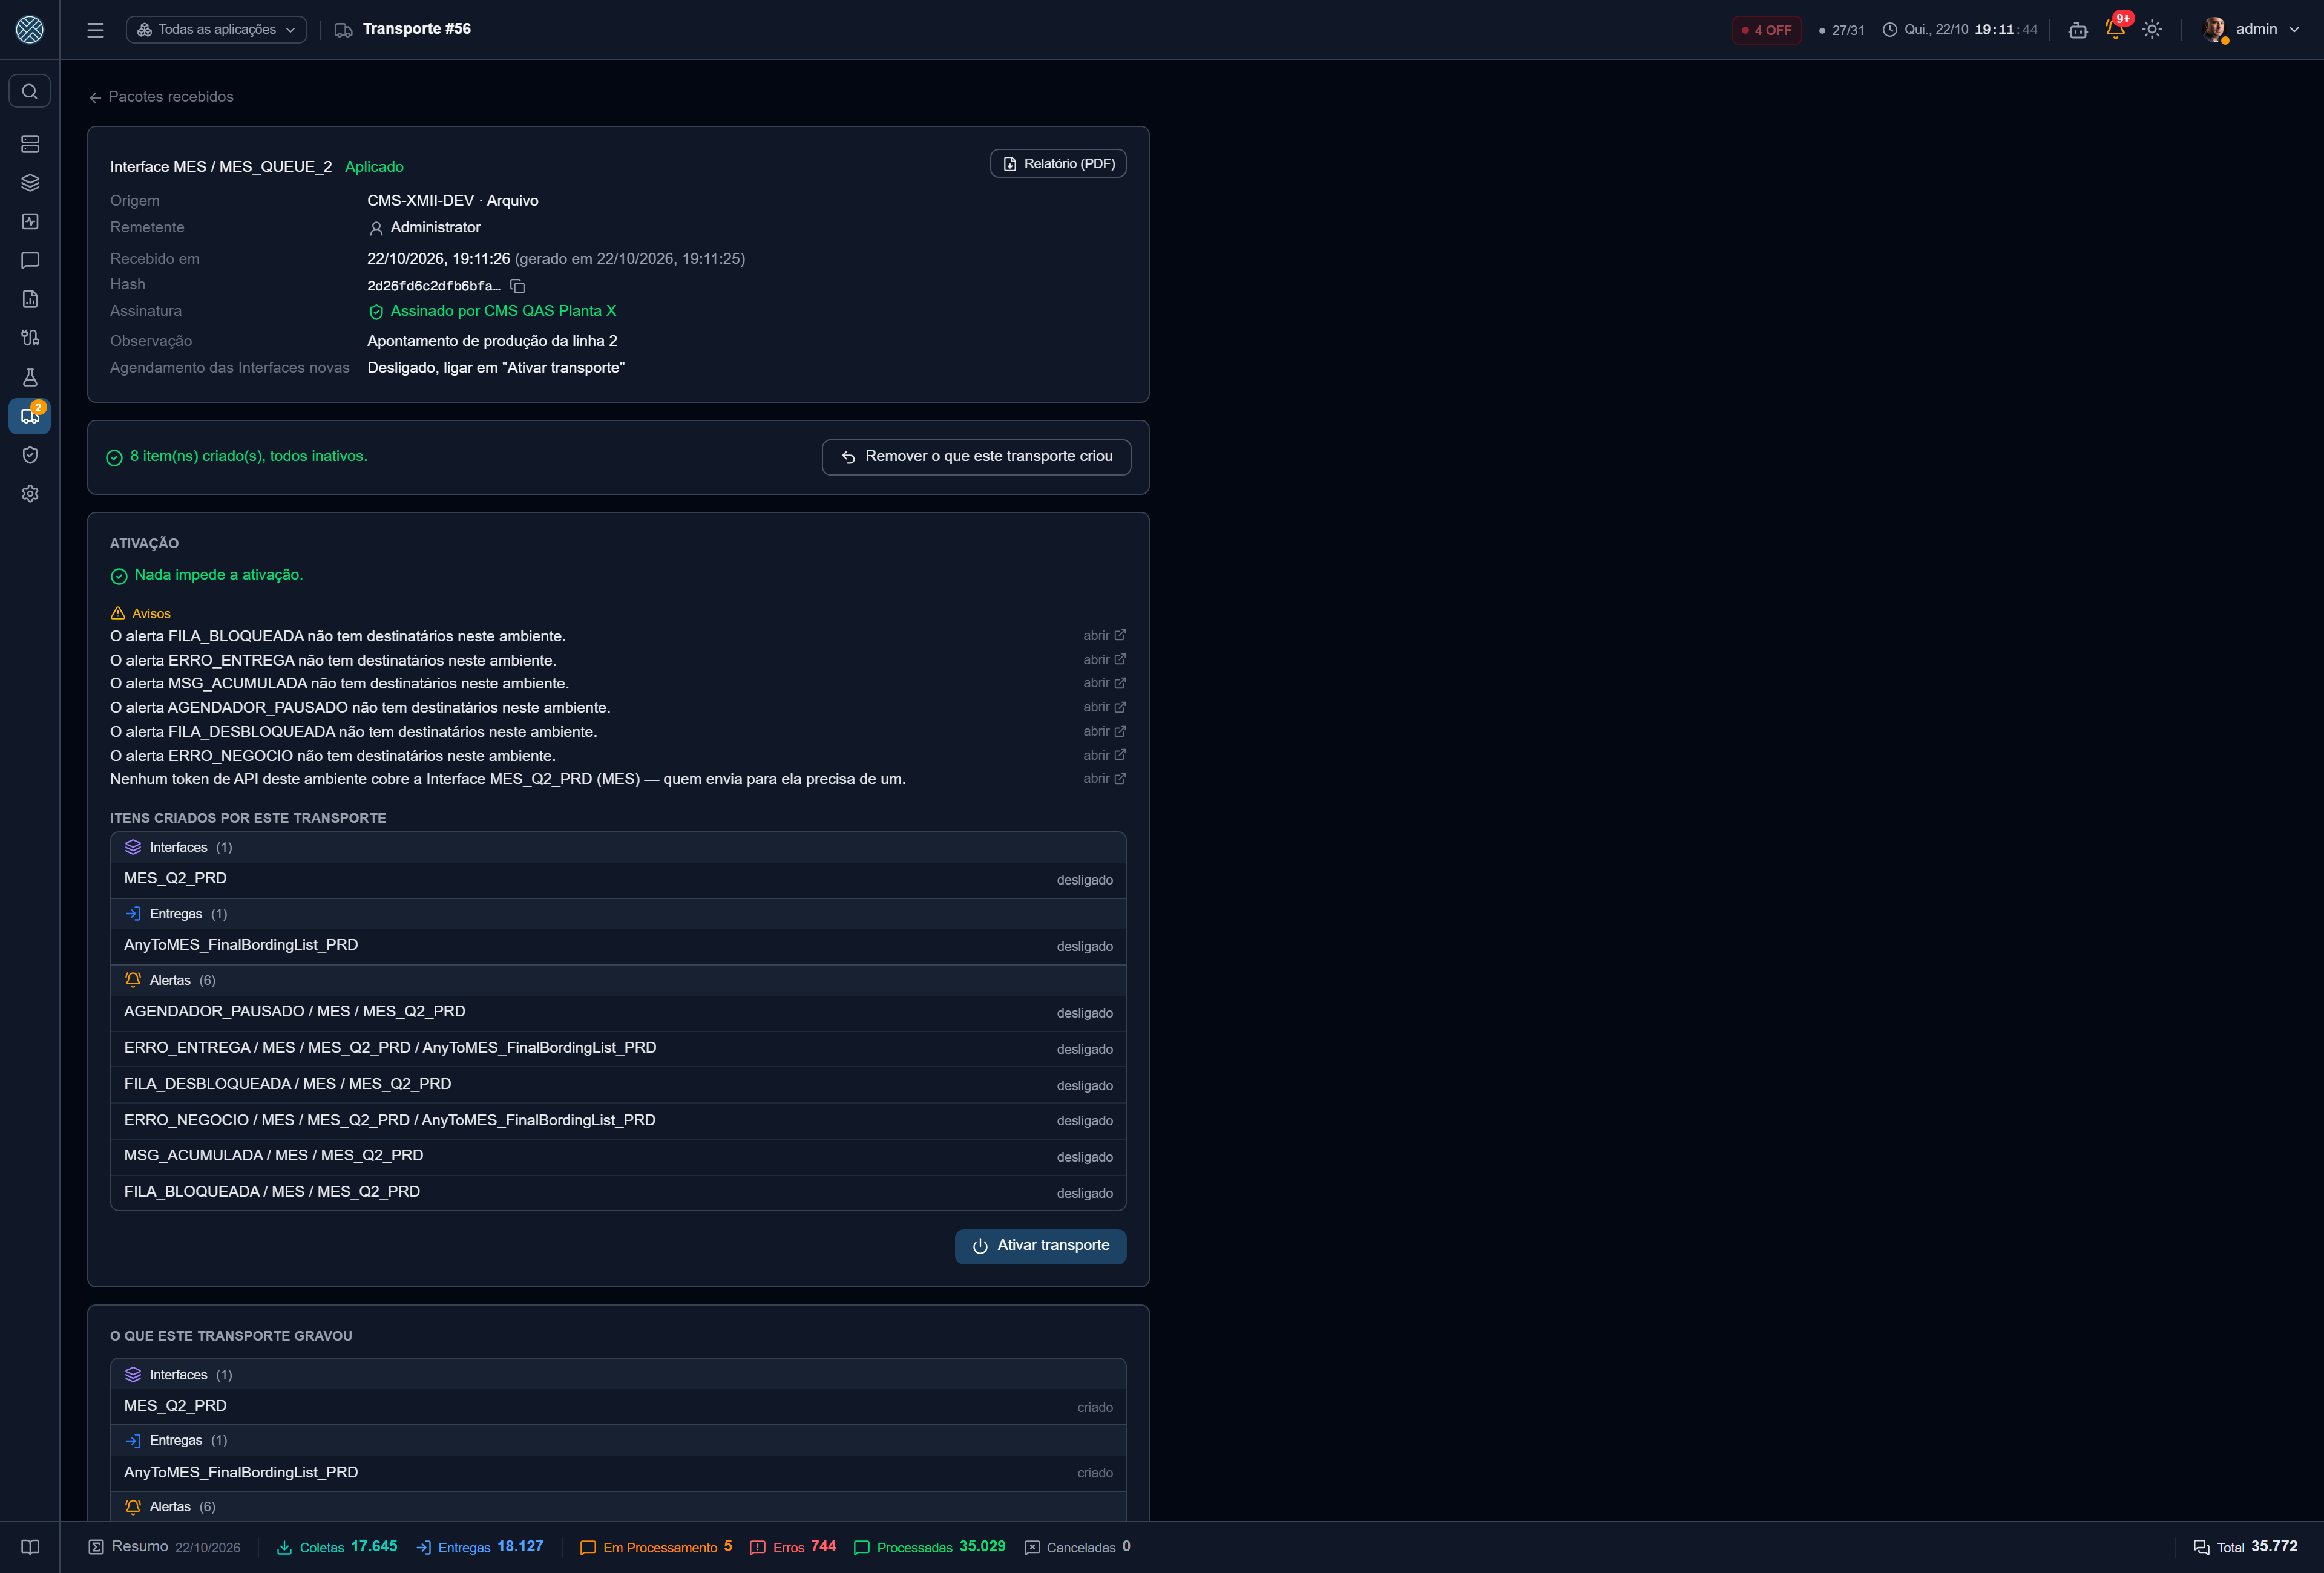Download the Relatório (PDF)
This screenshot has width=2324, height=1573.
pos(1058,164)
